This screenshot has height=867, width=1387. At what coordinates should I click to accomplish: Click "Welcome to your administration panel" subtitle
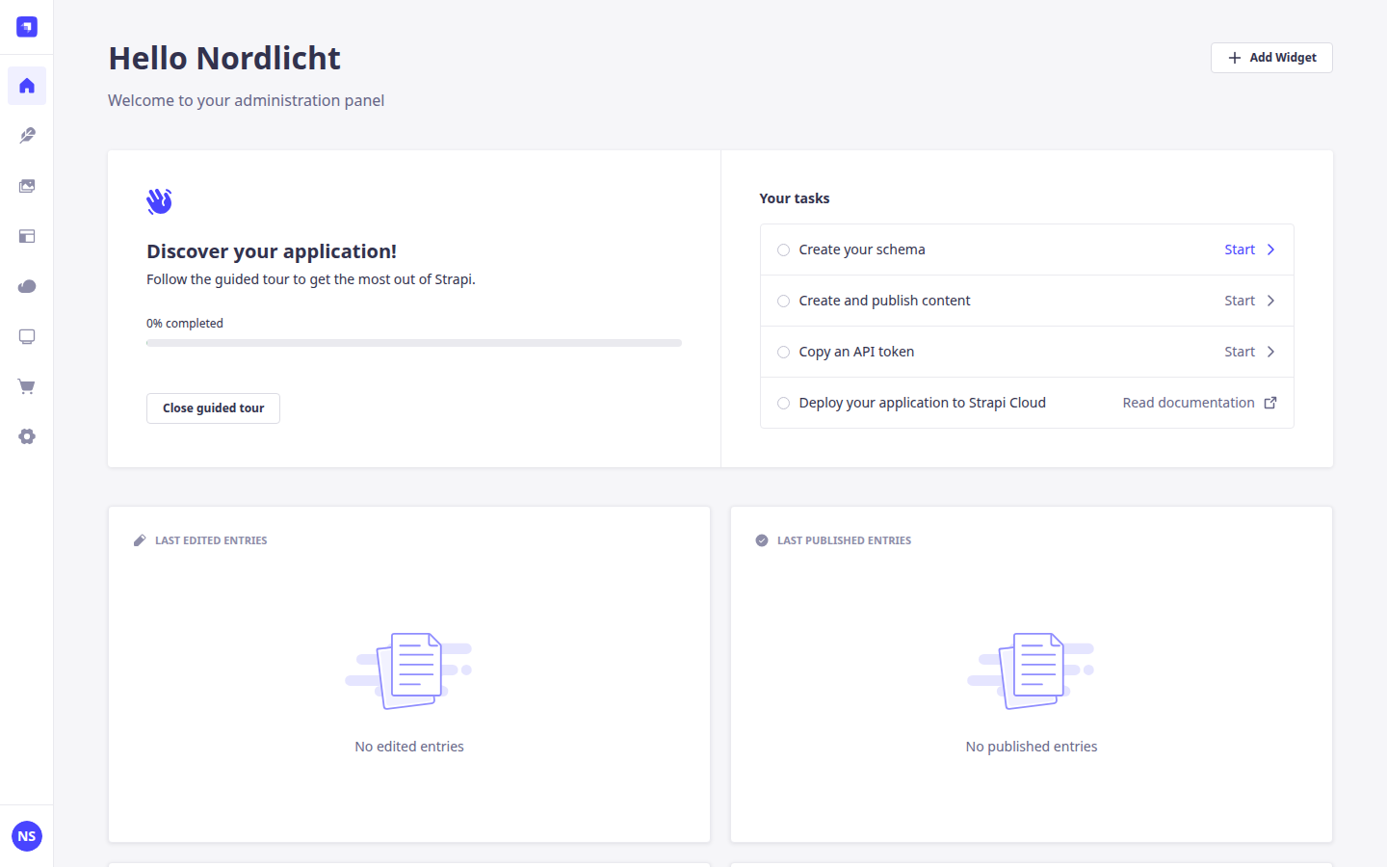(246, 100)
